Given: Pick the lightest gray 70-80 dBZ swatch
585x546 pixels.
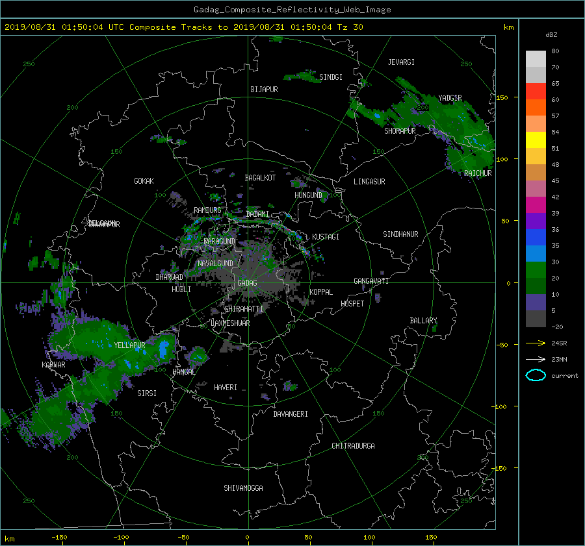Looking at the screenshot, I should coord(536,58).
